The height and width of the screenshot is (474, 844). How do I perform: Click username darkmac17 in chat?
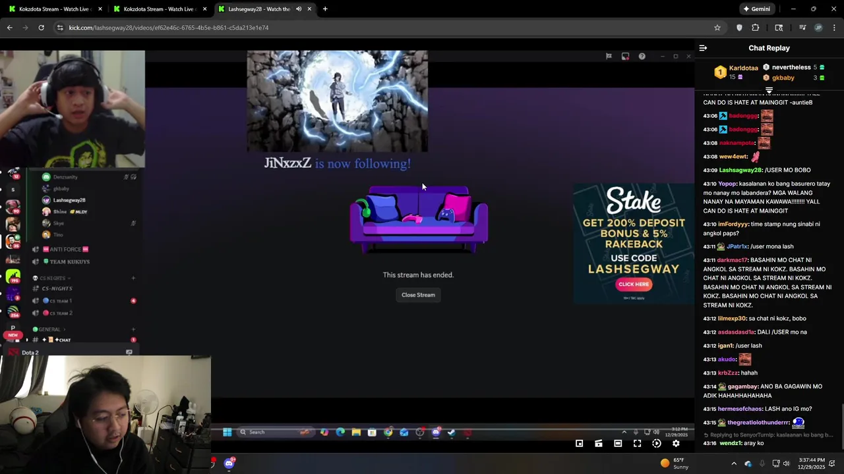733,260
